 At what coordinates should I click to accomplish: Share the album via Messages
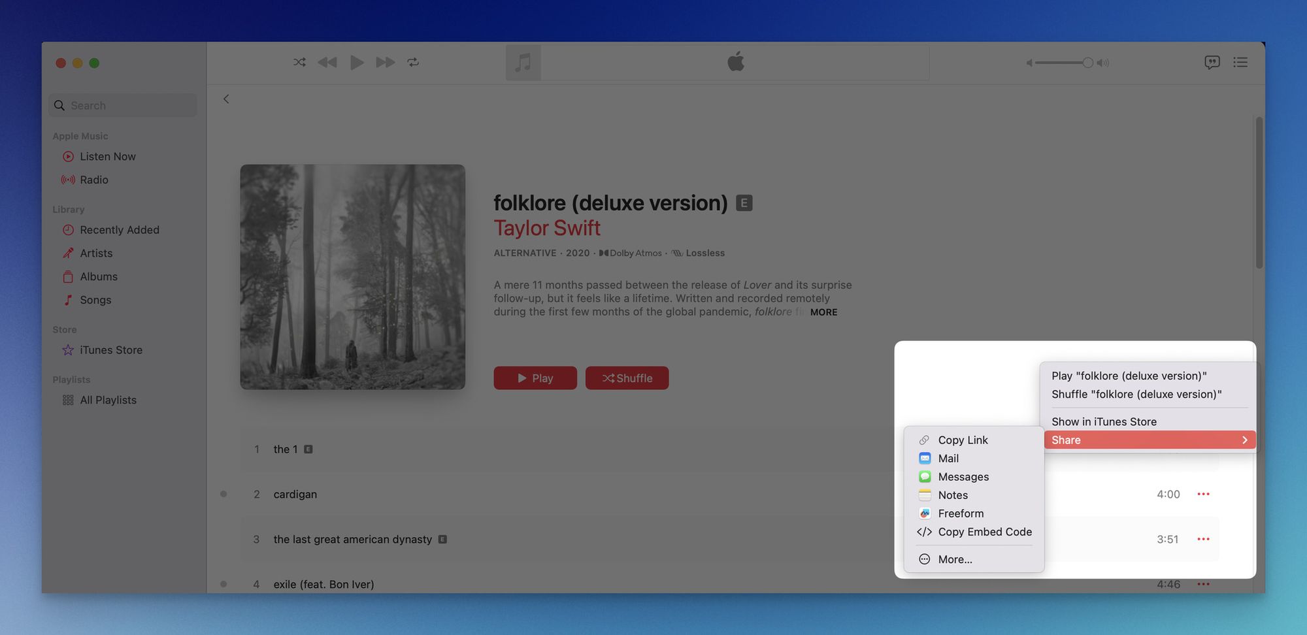pos(963,476)
